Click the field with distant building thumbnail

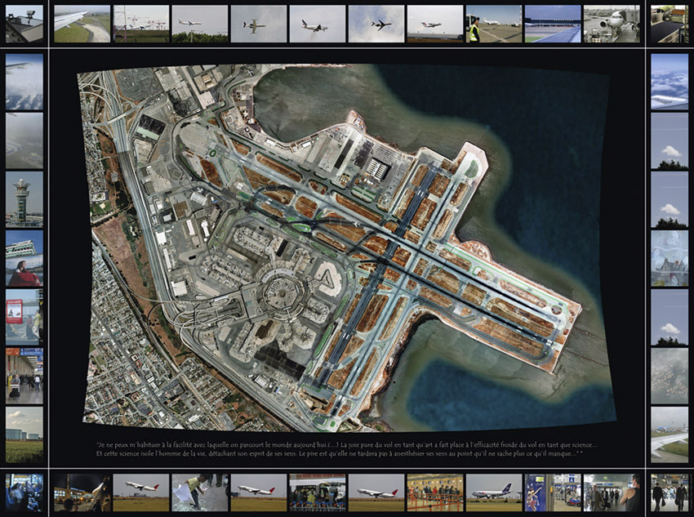(x=24, y=435)
